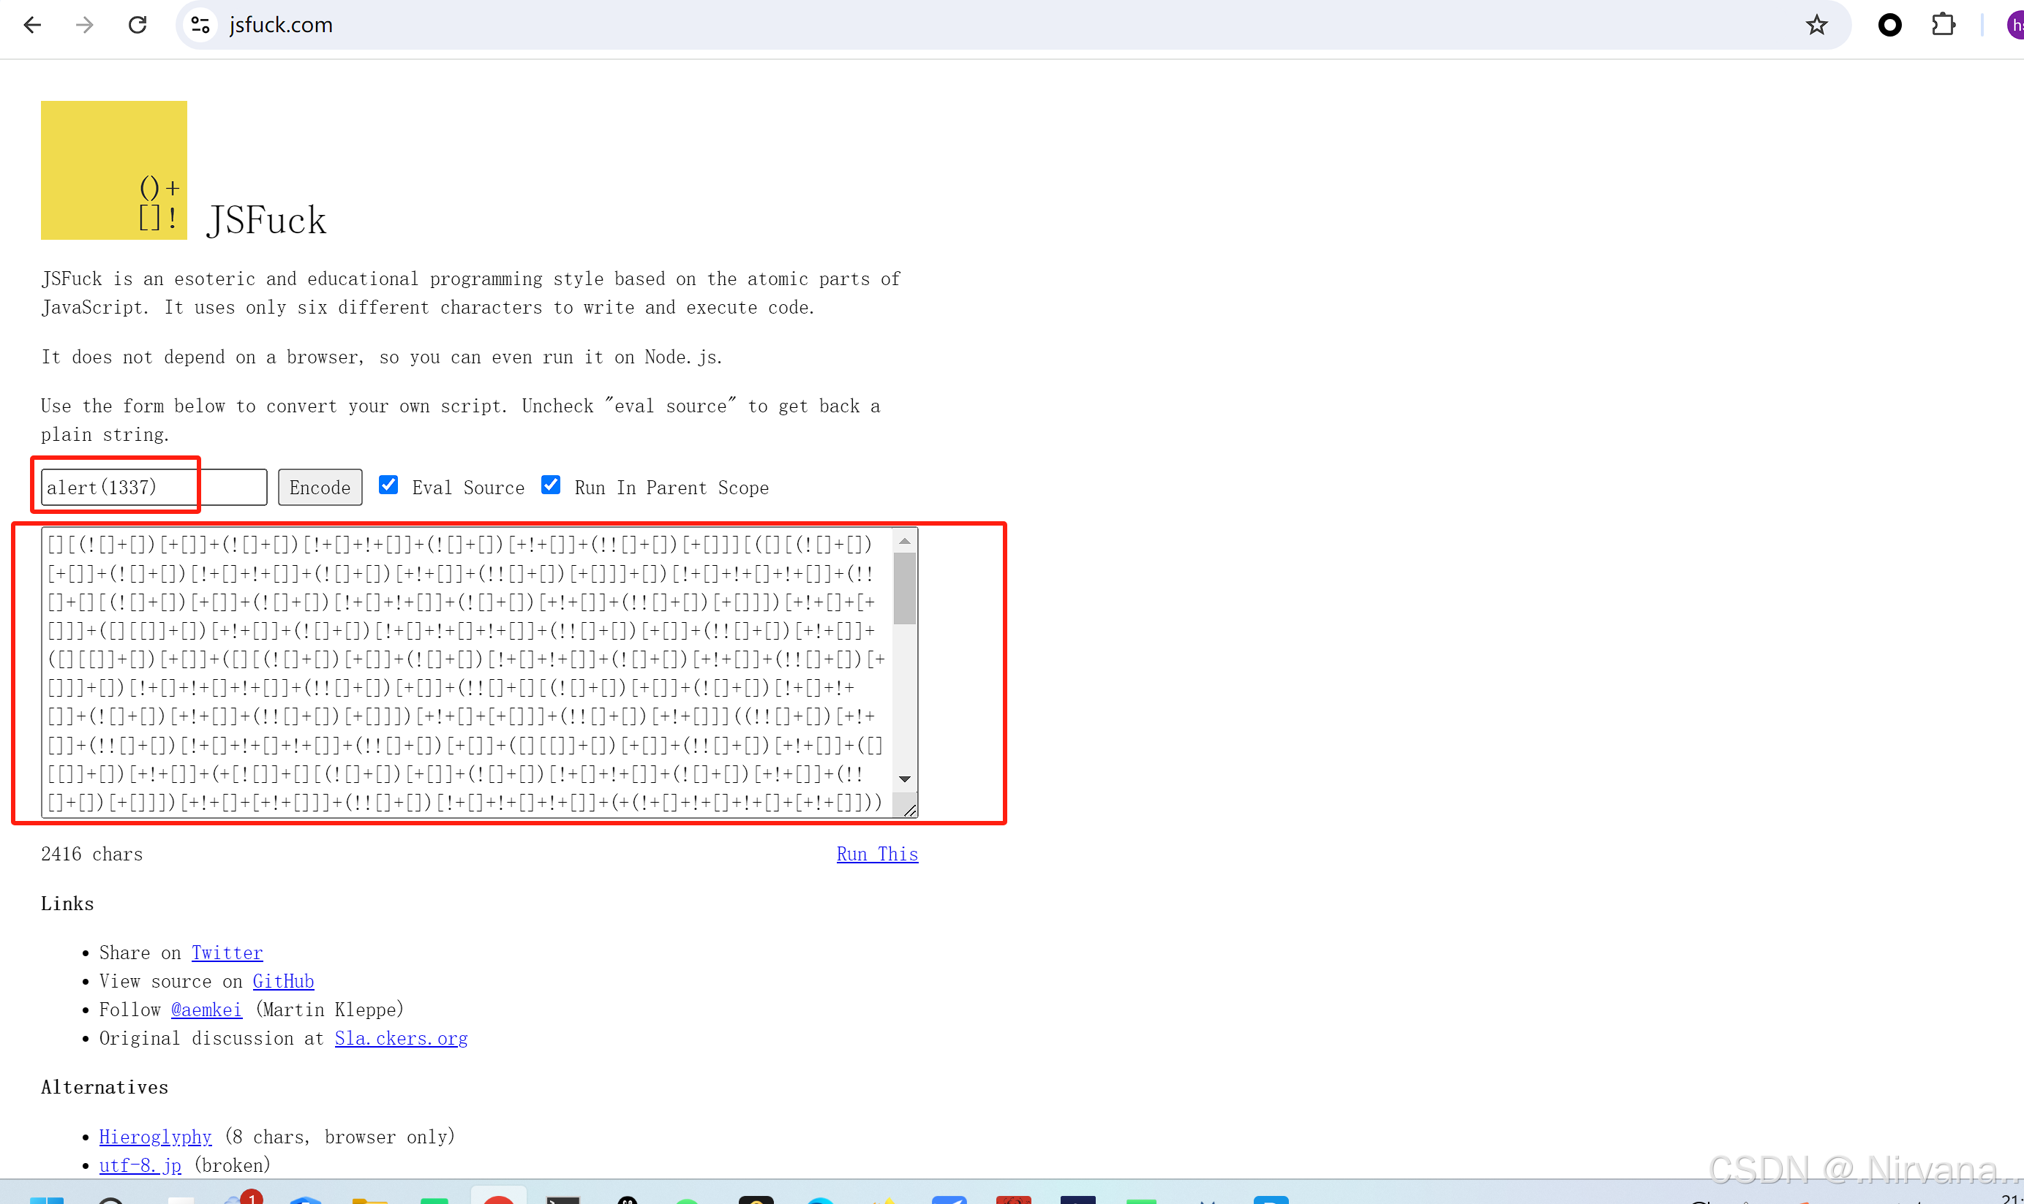Open the GitHub source link
The image size is (2024, 1204).
tap(283, 981)
